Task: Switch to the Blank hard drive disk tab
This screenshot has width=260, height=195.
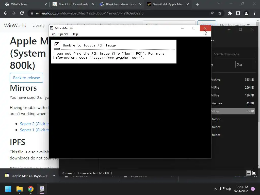Action: pyautogui.click(x=121, y=4)
